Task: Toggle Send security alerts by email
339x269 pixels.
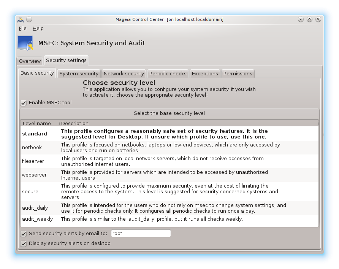Action: 24,234
